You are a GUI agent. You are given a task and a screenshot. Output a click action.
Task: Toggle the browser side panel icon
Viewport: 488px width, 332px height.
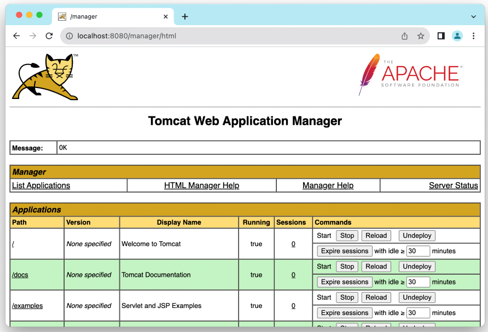441,36
